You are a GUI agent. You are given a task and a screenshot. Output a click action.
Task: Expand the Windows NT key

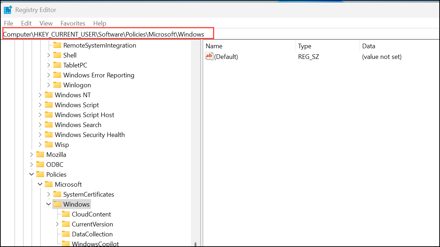pyautogui.click(x=40, y=95)
